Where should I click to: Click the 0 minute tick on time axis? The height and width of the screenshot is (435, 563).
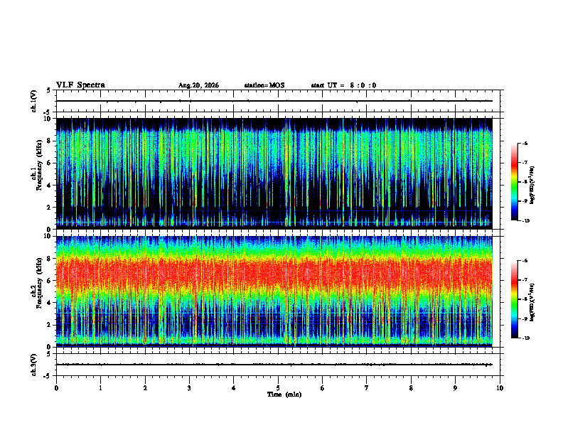(x=56, y=388)
